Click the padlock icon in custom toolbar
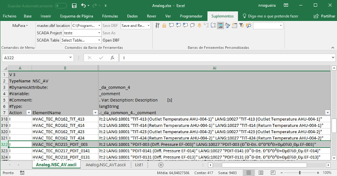 point(164,26)
